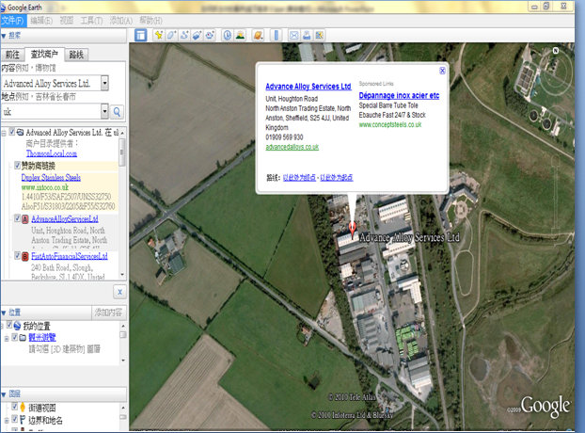Toggle the 边界和地名 layer checkbox
This screenshot has width=585, height=433.
(14, 419)
